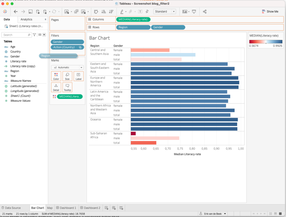
Task: Click the Color button in Marks card
Action: (x=56, y=76)
